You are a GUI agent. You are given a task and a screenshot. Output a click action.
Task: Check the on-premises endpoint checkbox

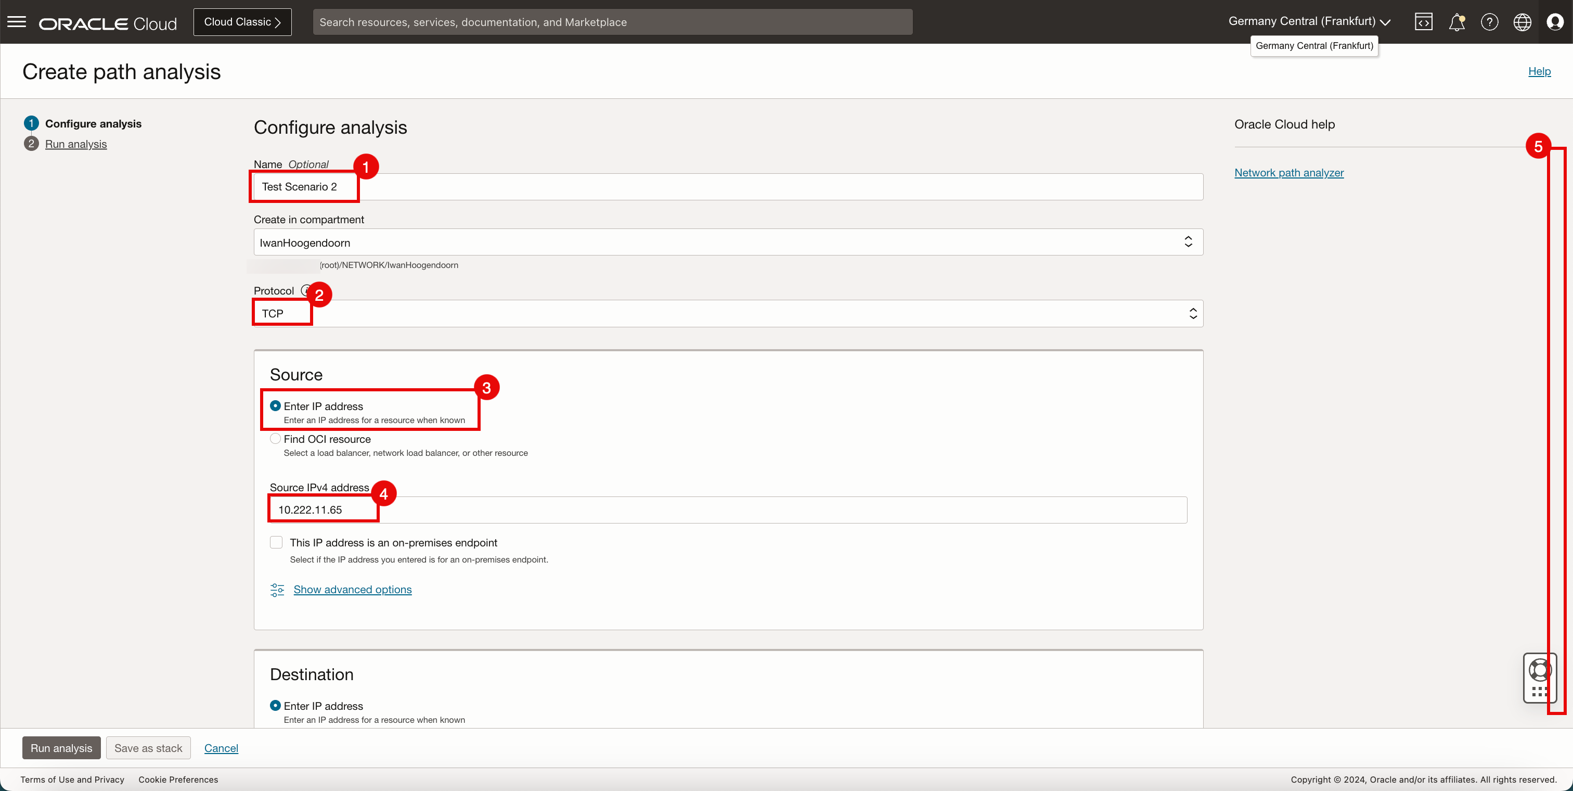click(x=277, y=542)
